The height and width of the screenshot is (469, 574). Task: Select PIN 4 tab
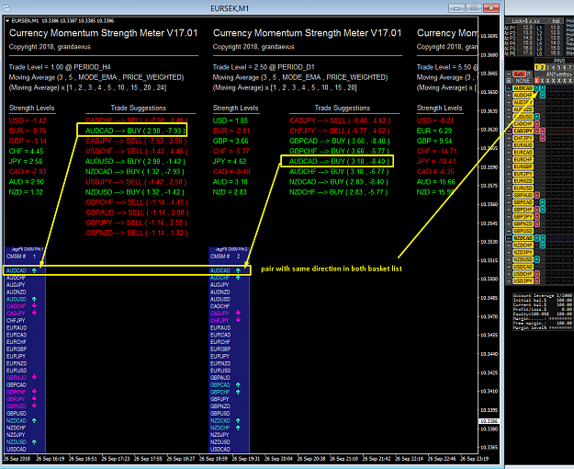pos(554,67)
